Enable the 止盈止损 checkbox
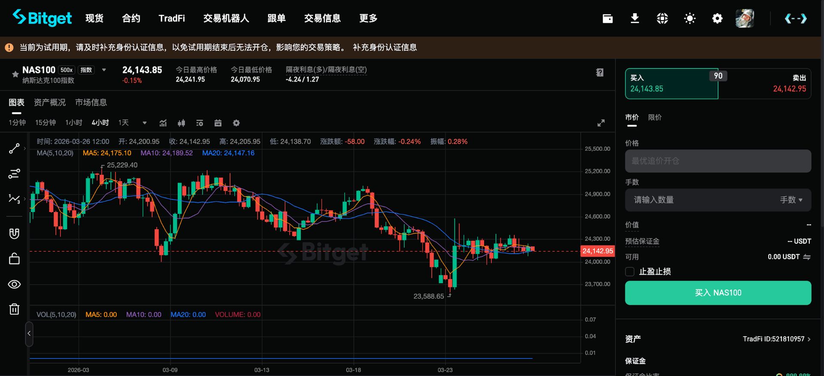This screenshot has width=824, height=376. coord(630,272)
